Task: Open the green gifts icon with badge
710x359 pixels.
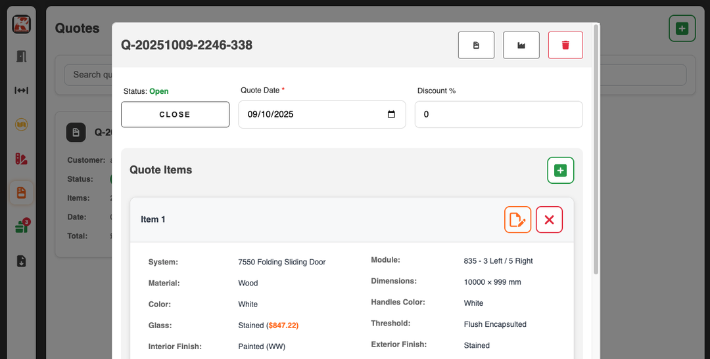Action: [22, 226]
